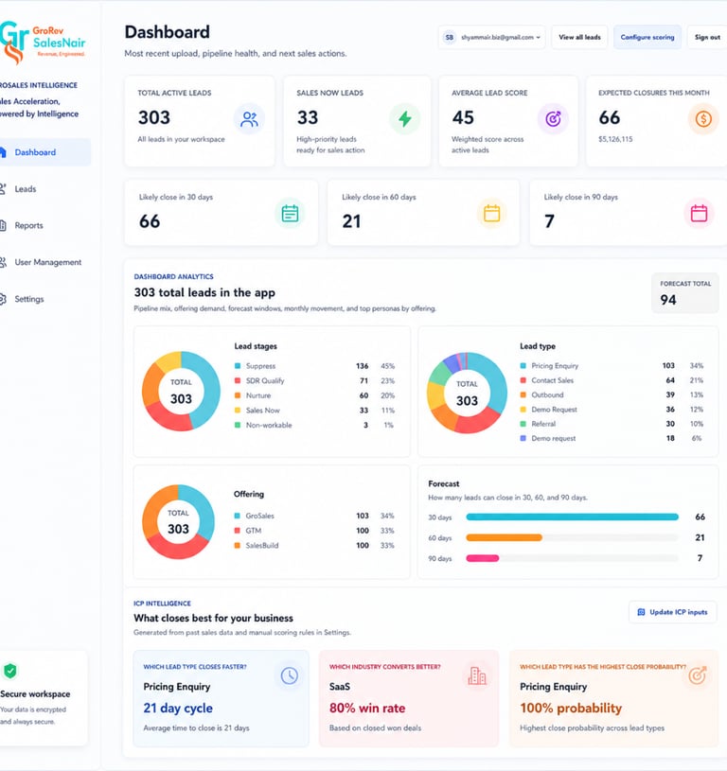Click the Configure scoring button

coord(647,38)
